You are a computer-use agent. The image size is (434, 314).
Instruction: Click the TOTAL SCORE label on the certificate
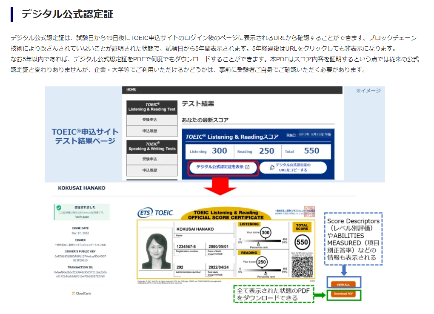302,227
